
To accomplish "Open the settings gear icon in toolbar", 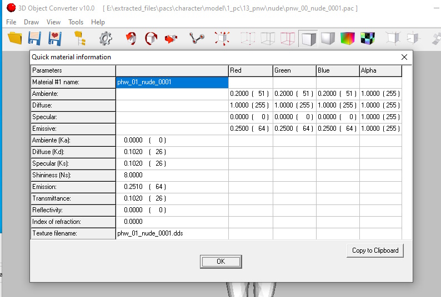I will coord(106,38).
